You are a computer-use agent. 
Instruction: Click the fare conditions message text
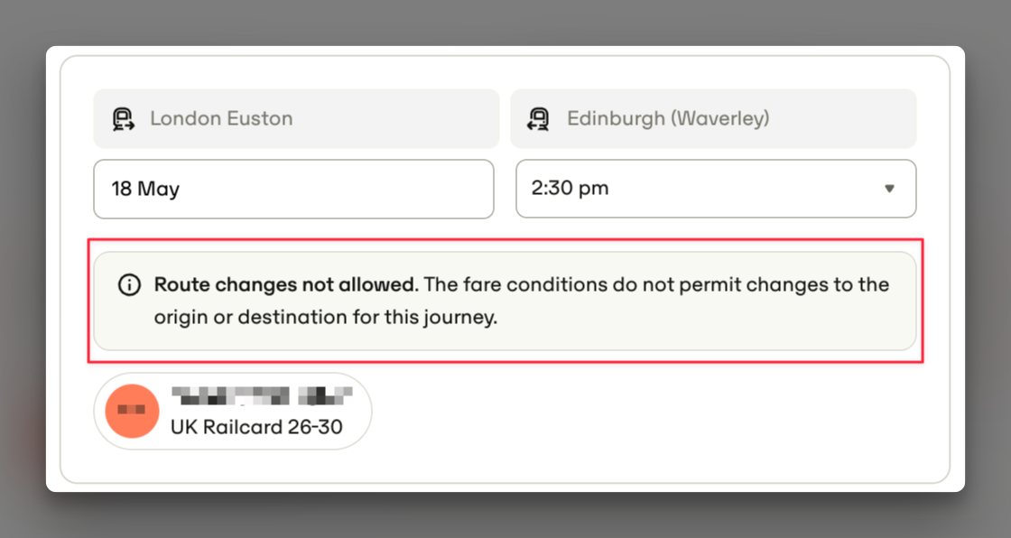(522, 301)
